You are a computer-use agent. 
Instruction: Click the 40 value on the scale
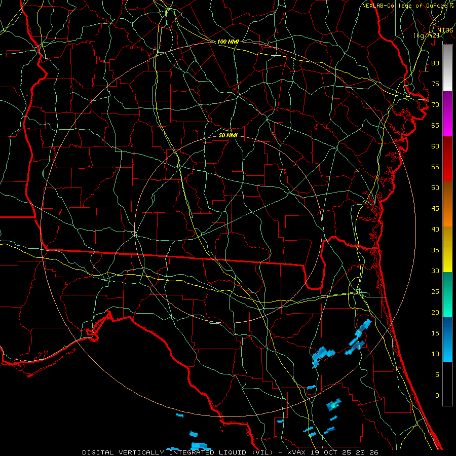pyautogui.click(x=435, y=229)
